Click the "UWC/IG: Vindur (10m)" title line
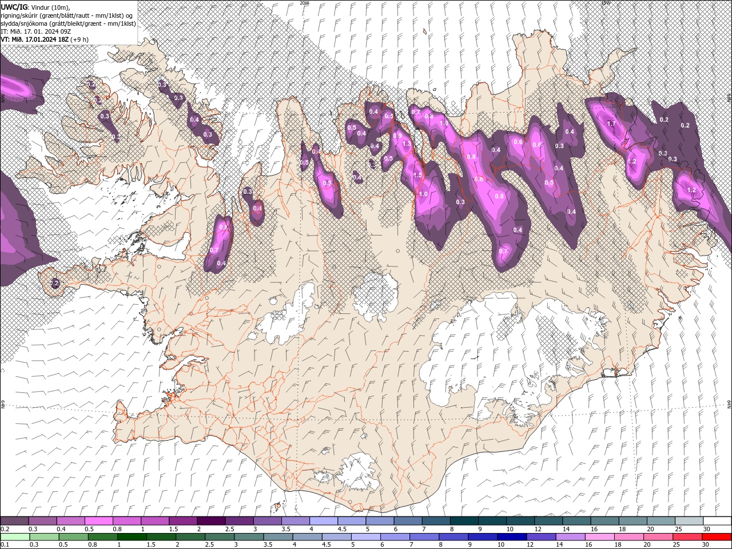The width and height of the screenshot is (732, 549). tap(35, 6)
